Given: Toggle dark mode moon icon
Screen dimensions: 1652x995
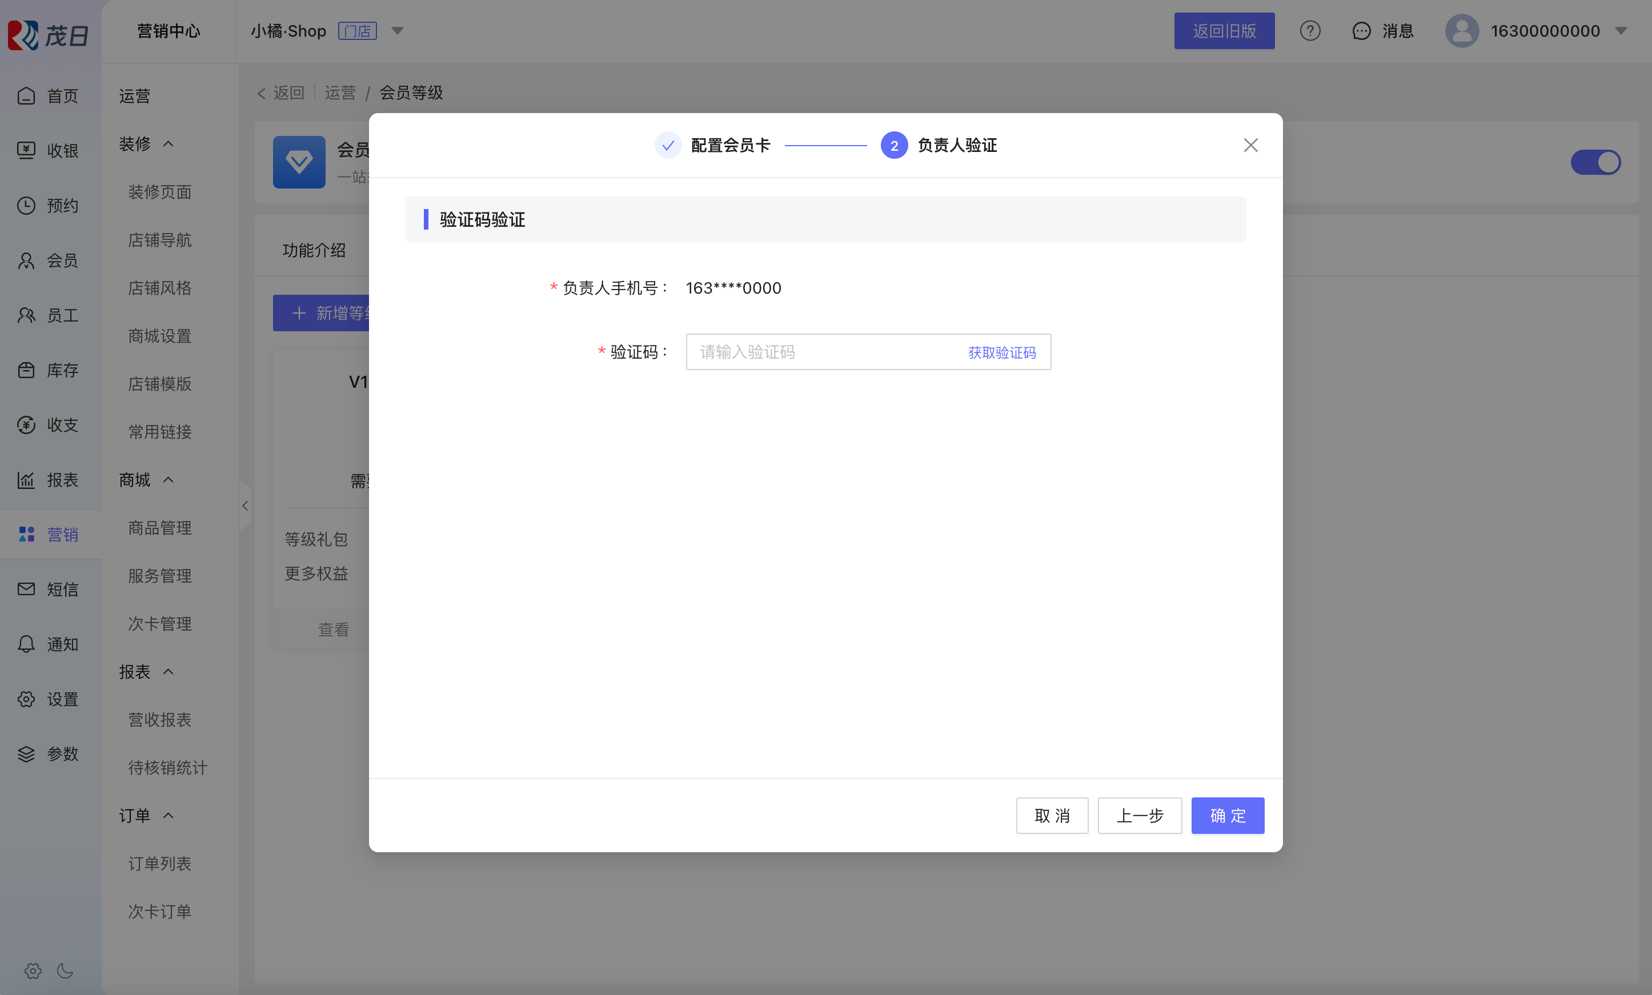Looking at the screenshot, I should pyautogui.click(x=65, y=970).
